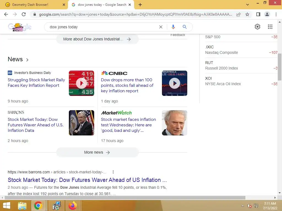Submit search with magnifier icon
Image resolution: width=282 pixels, height=211 pixels.
pyautogui.click(x=185, y=27)
